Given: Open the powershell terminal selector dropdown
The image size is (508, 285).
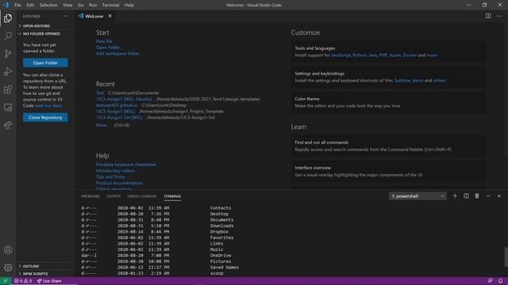Looking at the screenshot, I should pos(418,196).
